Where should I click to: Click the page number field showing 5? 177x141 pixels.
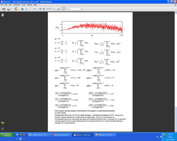pyautogui.click(x=31, y=9)
